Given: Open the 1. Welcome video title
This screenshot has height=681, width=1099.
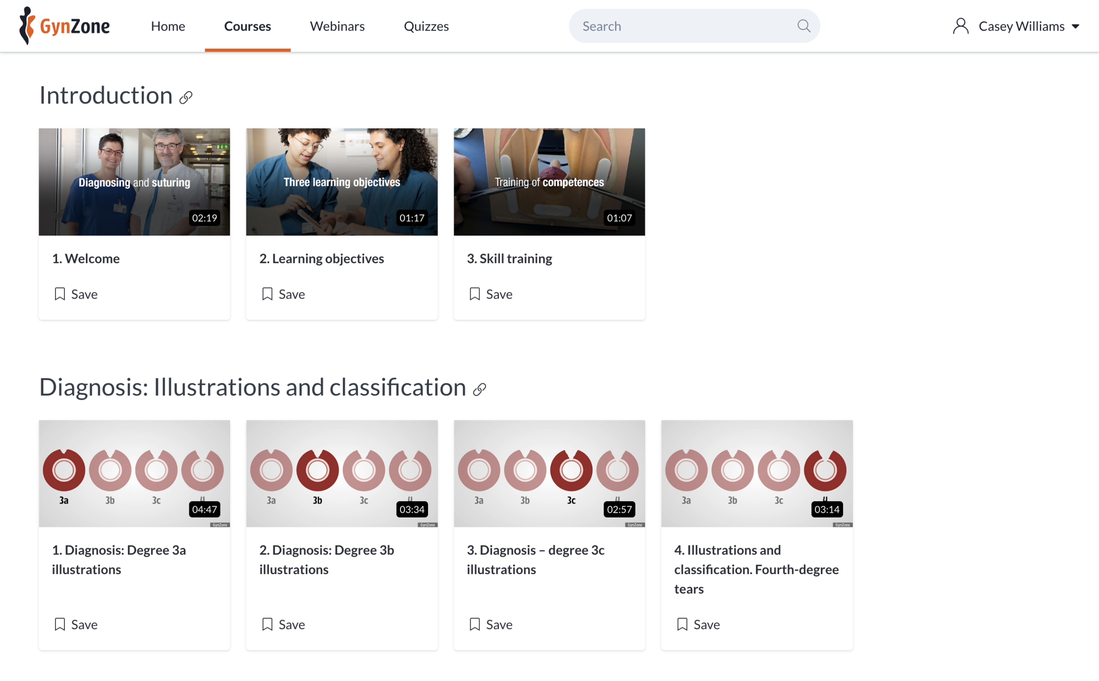Looking at the screenshot, I should pyautogui.click(x=85, y=258).
